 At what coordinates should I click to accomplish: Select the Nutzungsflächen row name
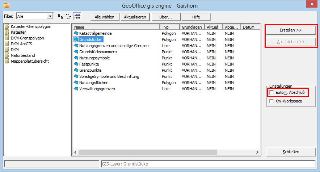pyautogui.click(x=94, y=83)
